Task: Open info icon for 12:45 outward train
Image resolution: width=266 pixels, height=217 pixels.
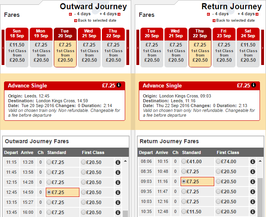Action: (118, 193)
